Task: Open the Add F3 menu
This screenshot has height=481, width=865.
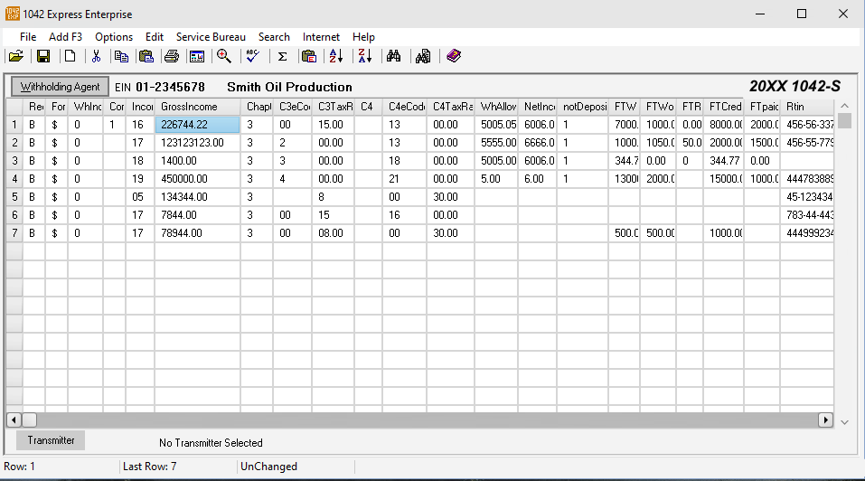Action: pos(65,37)
